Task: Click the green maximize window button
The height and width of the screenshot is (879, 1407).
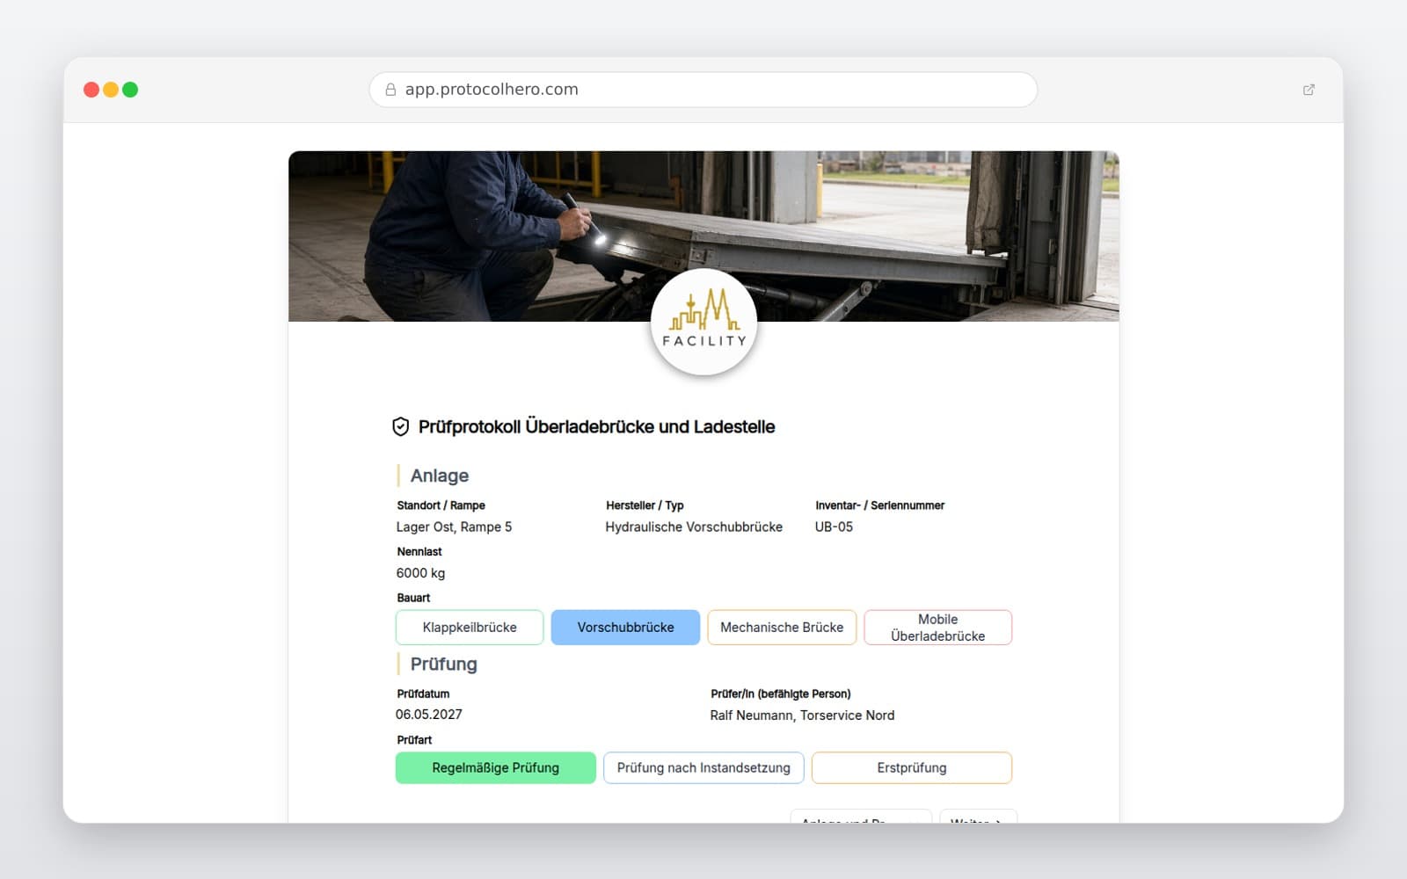Action: coord(130,90)
